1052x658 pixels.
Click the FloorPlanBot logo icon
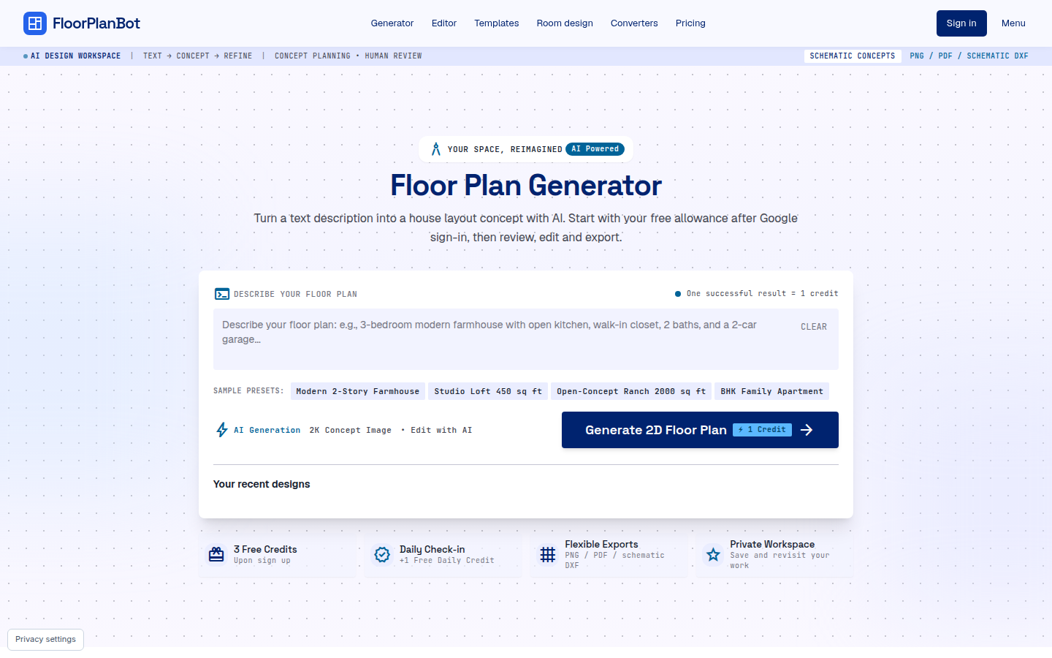coord(35,23)
